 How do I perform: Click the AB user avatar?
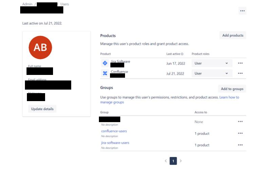pos(40,48)
